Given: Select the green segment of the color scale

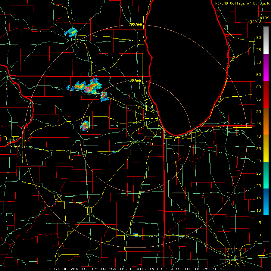Looking at the screenshot, I should (x=266, y=175).
